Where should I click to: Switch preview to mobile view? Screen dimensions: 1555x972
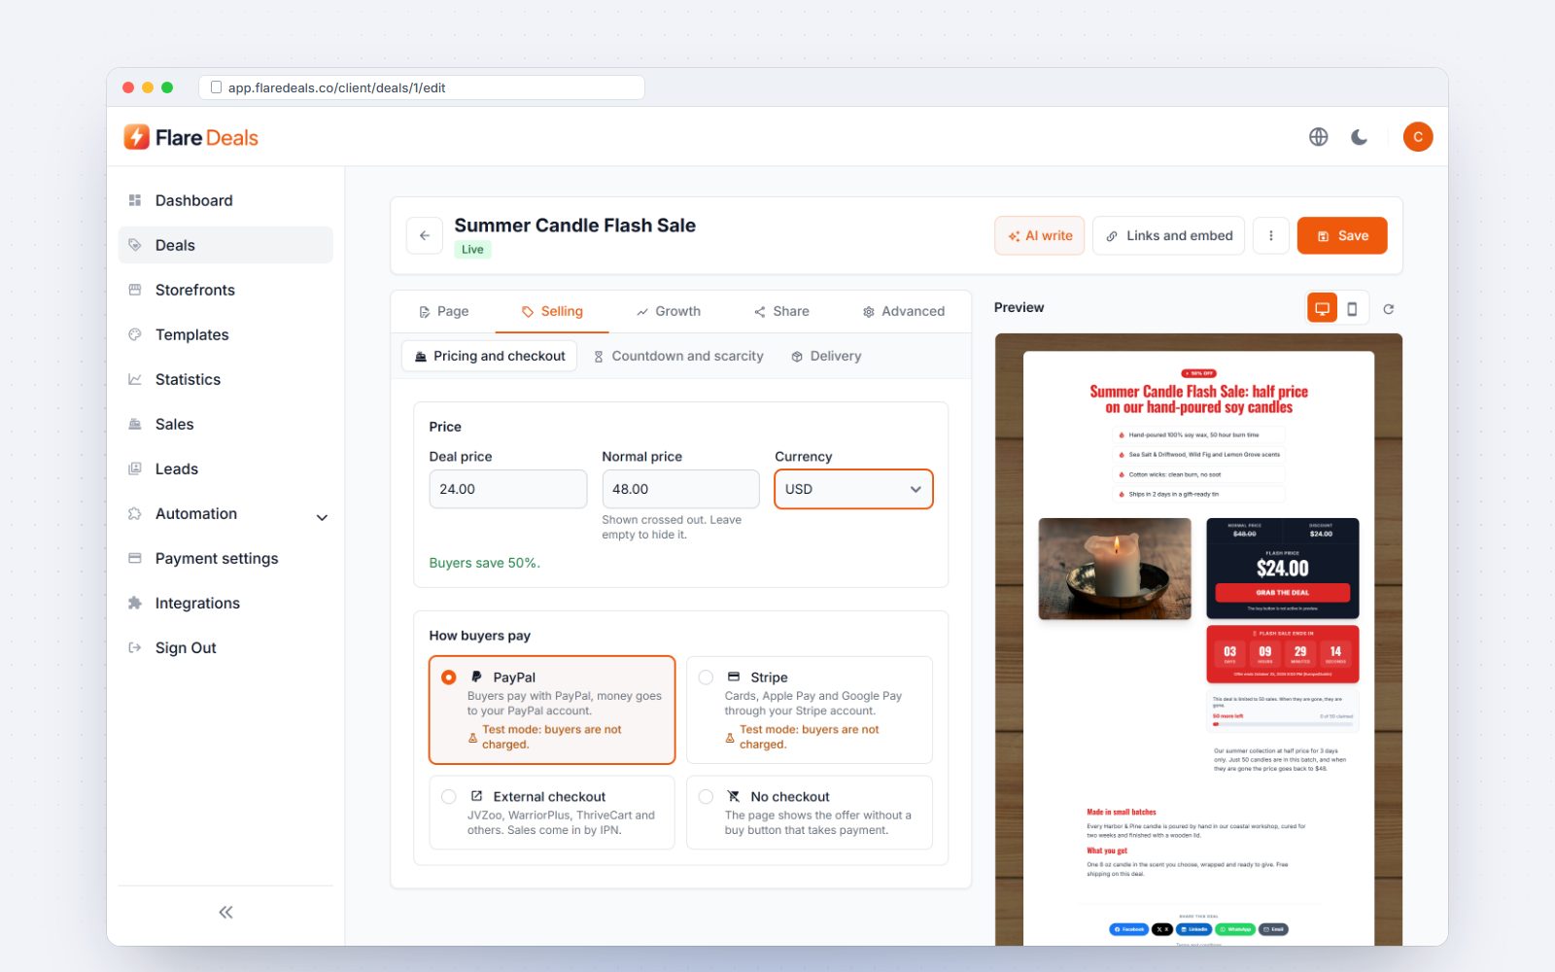coord(1352,309)
